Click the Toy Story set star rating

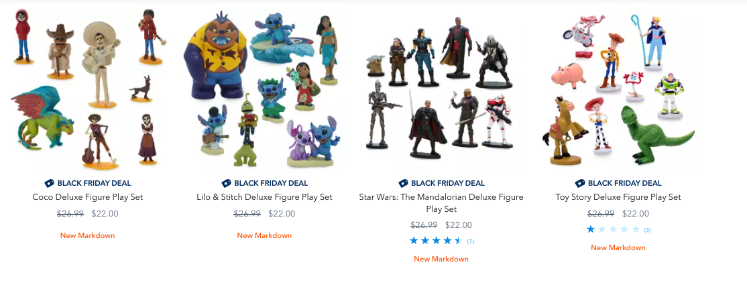click(613, 229)
